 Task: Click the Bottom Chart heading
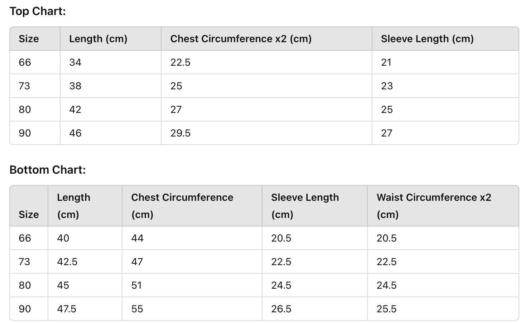pos(48,170)
